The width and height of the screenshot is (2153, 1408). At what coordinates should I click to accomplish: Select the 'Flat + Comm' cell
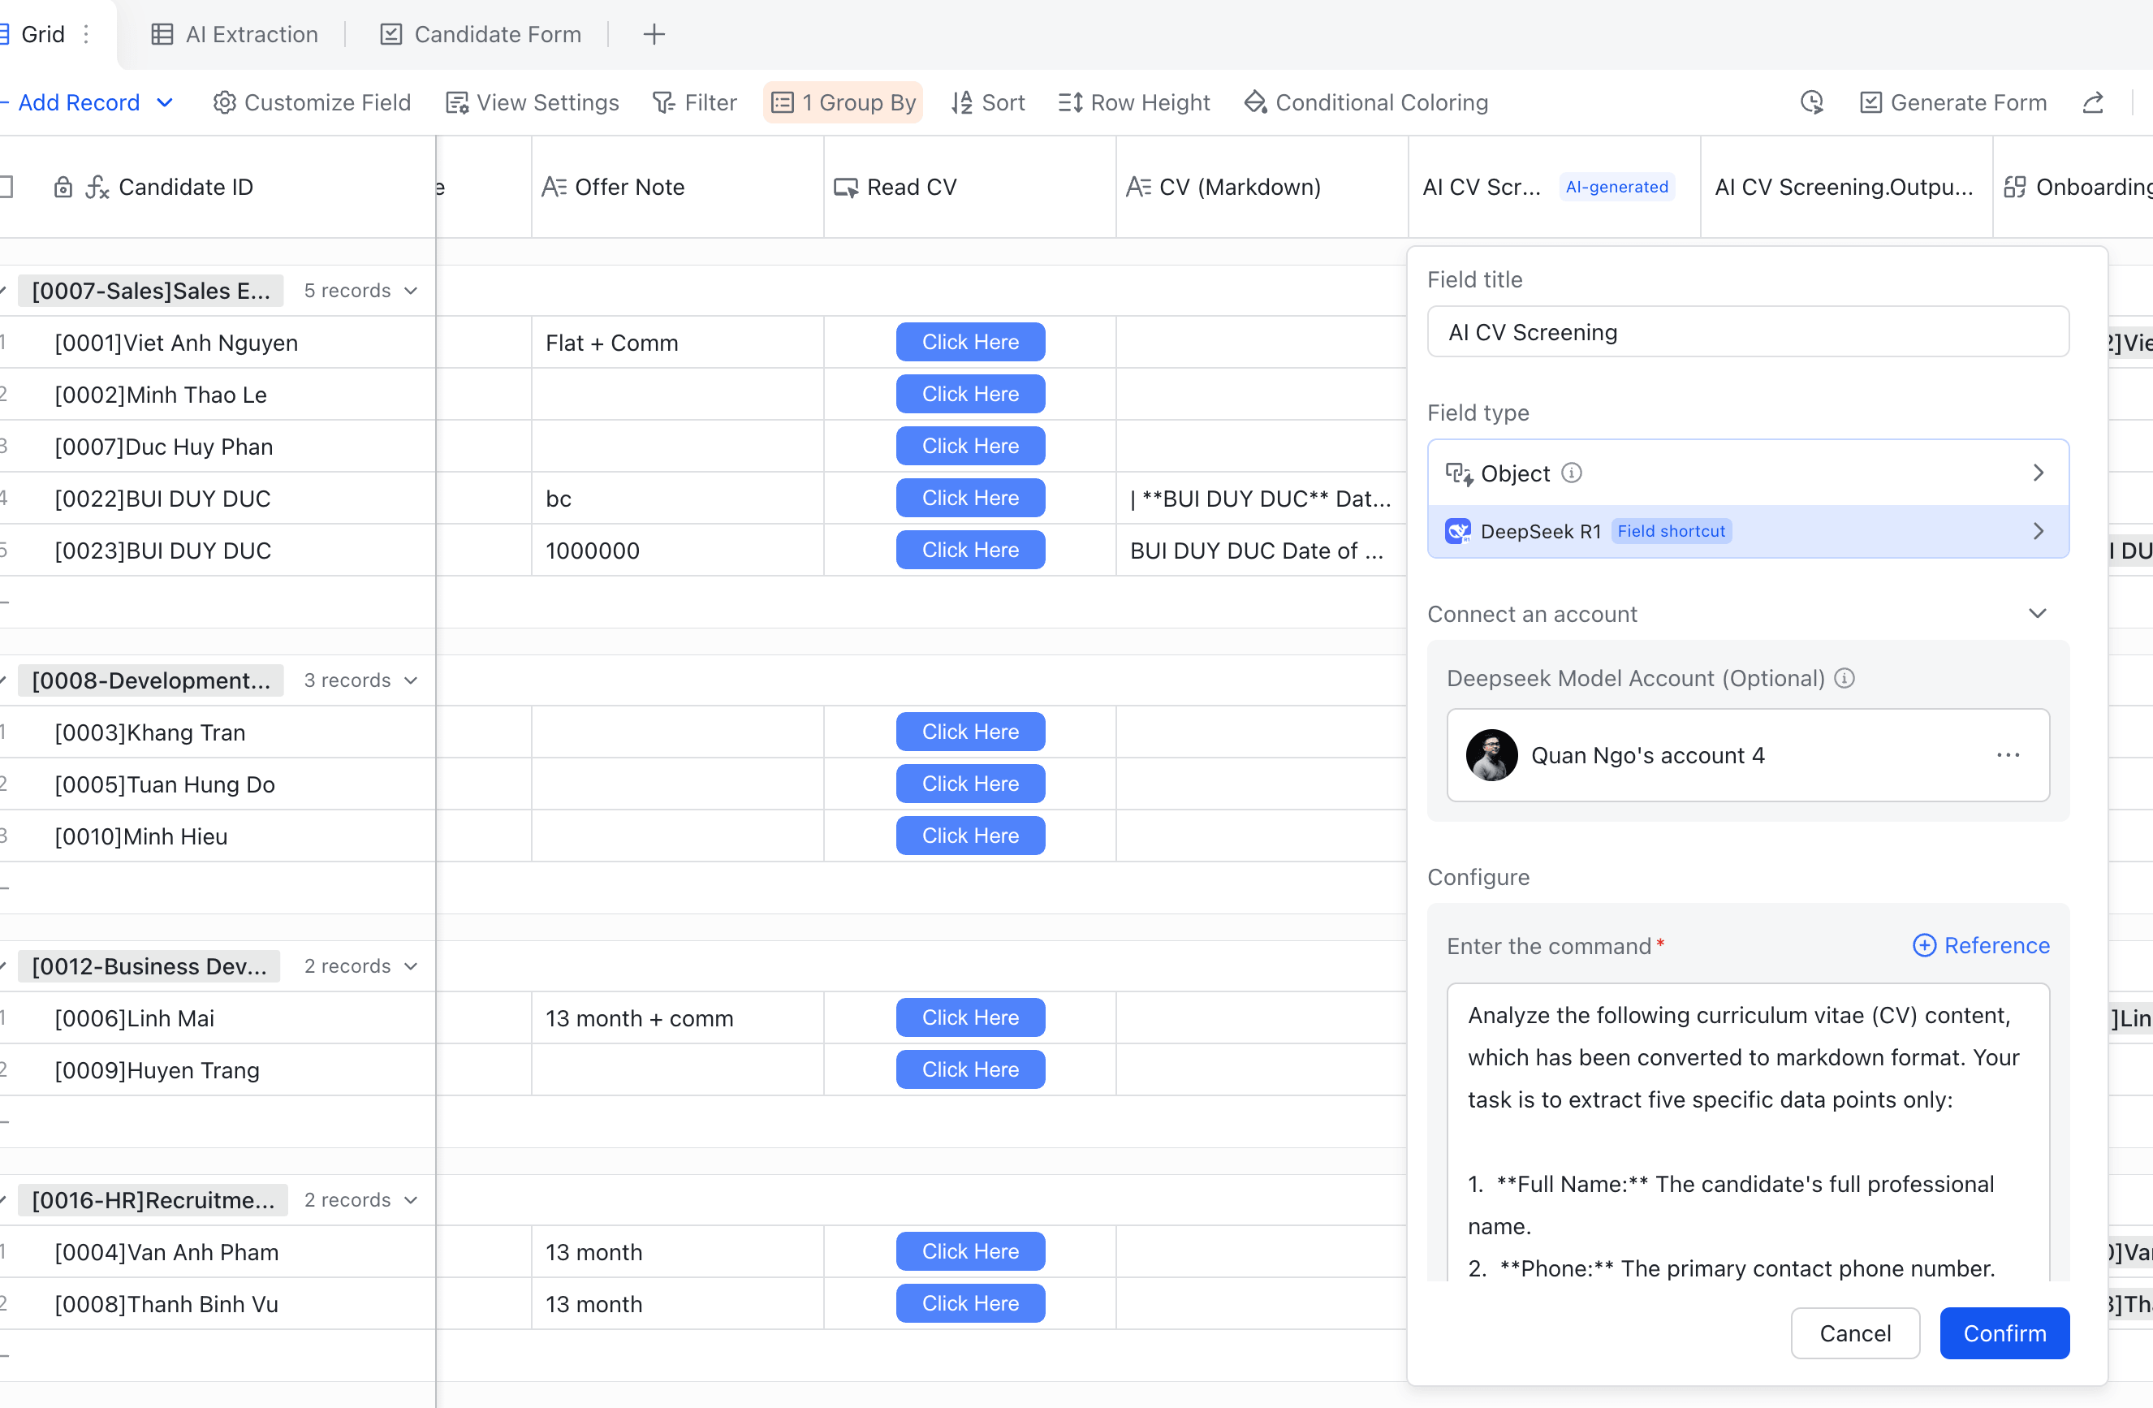pyautogui.click(x=676, y=343)
